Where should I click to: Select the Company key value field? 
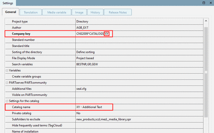tap(139, 34)
